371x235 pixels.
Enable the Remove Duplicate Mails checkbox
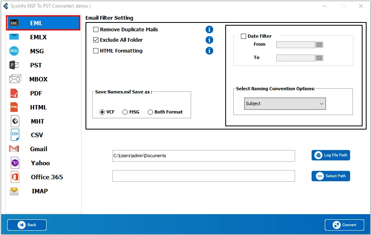(x=96, y=29)
